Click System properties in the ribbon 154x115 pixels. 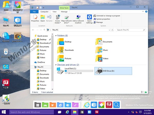tap(103, 19)
